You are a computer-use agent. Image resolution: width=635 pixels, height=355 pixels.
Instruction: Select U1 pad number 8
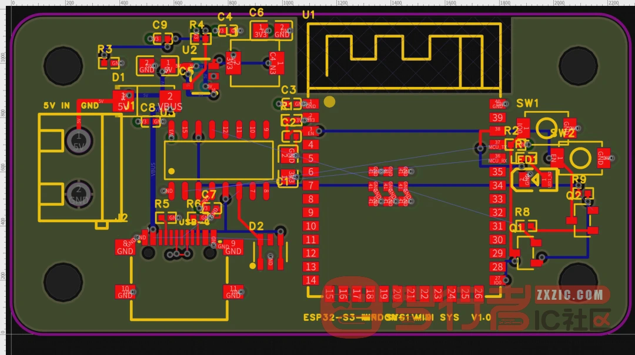click(x=310, y=199)
